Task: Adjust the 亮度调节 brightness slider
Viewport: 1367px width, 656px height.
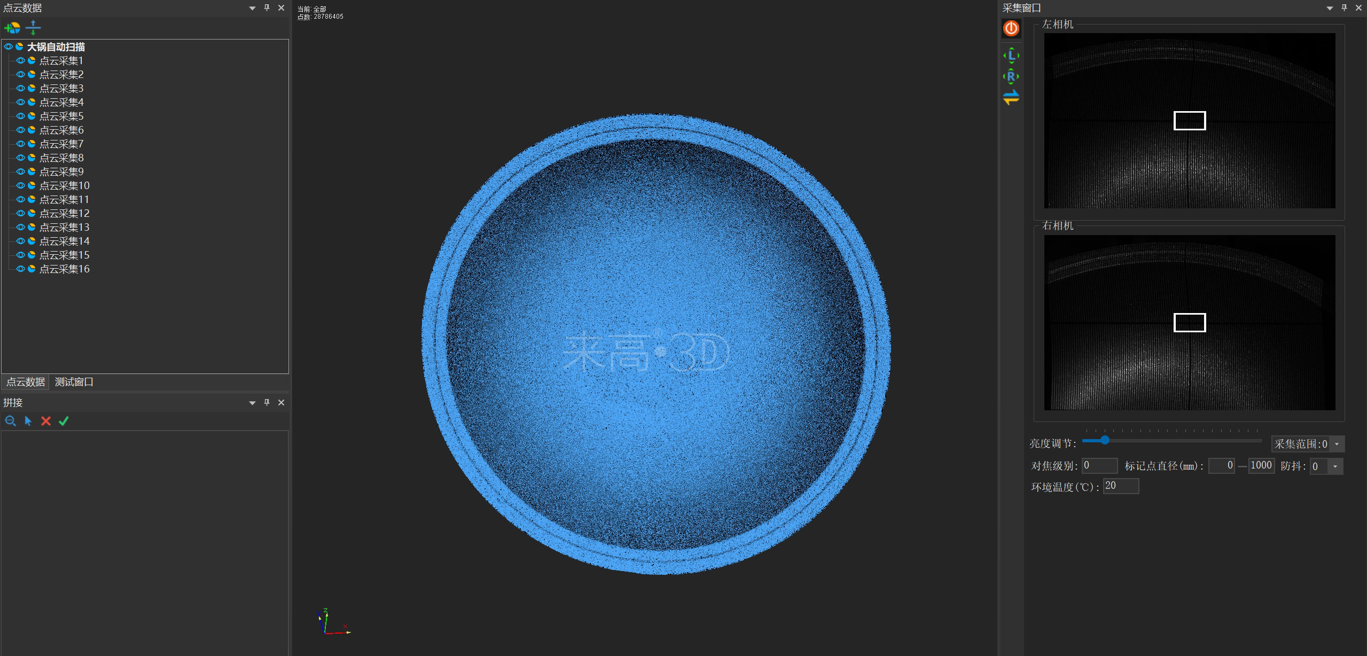Action: pos(1105,440)
